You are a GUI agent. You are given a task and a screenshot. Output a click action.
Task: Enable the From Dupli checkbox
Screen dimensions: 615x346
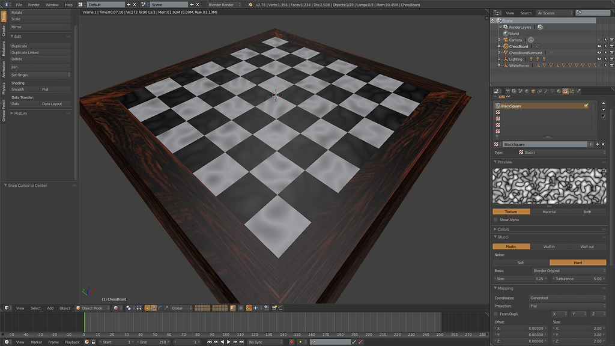496,314
